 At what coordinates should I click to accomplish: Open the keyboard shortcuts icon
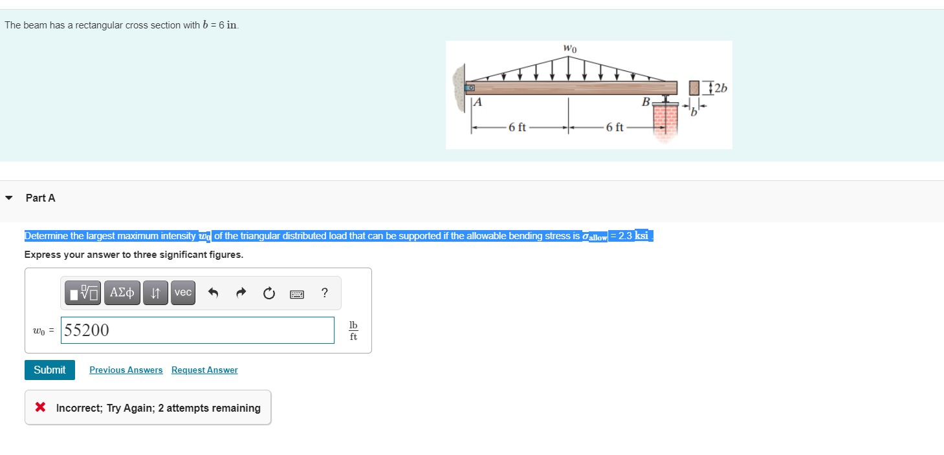coord(296,292)
